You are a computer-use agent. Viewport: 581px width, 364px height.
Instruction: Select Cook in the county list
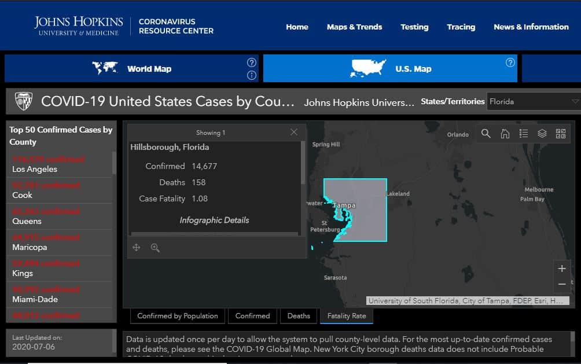(x=59, y=190)
